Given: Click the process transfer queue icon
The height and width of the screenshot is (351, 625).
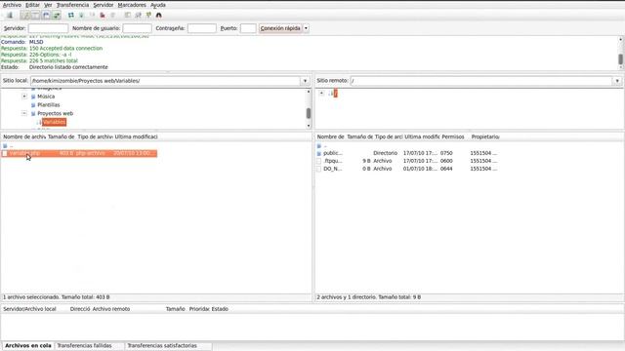Looking at the screenshot, I should (81, 16).
